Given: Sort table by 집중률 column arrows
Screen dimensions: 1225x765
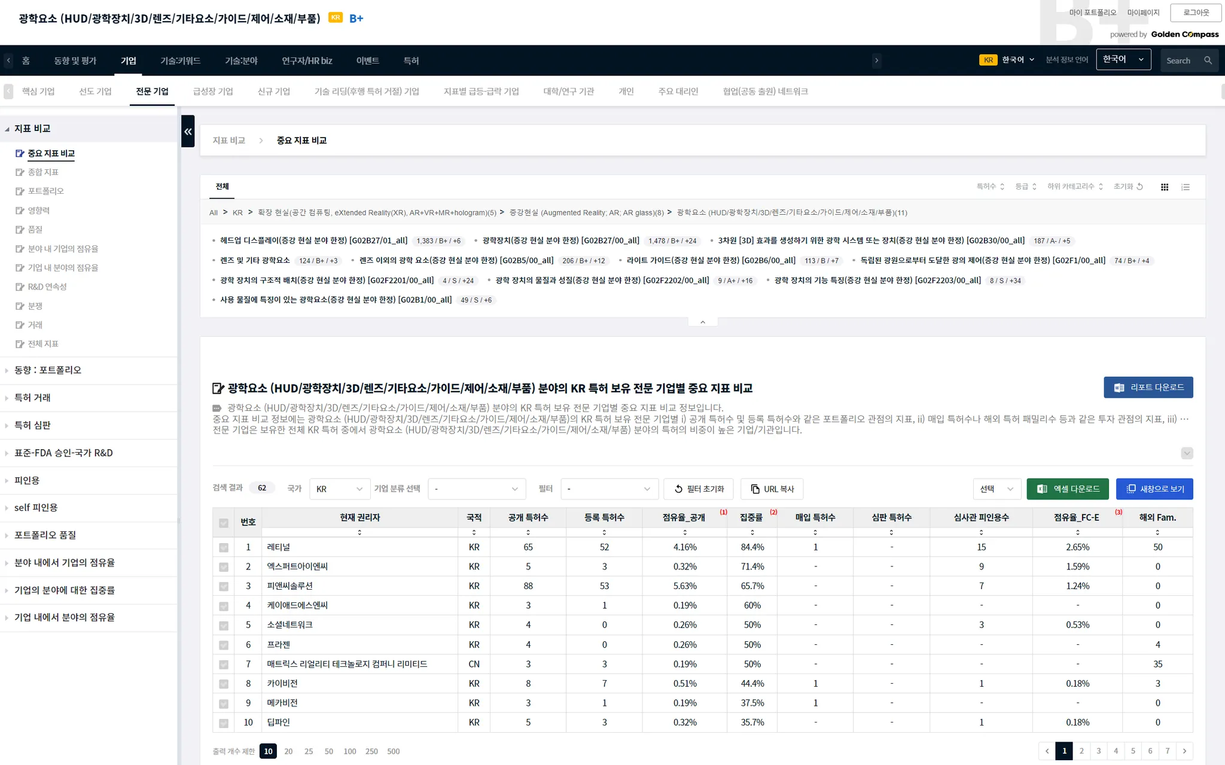Looking at the screenshot, I should (752, 532).
